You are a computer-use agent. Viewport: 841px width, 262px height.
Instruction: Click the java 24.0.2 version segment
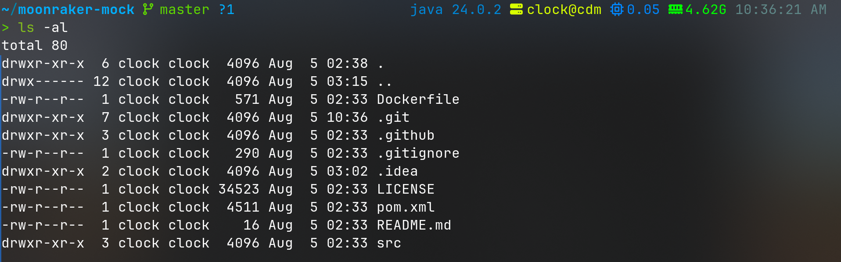coord(456,9)
